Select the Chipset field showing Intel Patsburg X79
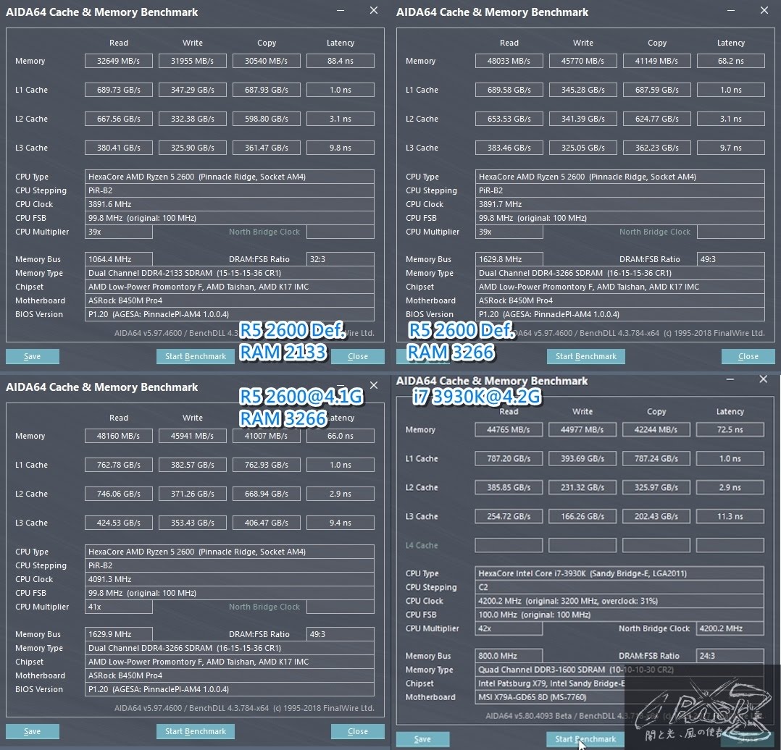Image resolution: width=781 pixels, height=750 pixels. (x=619, y=683)
